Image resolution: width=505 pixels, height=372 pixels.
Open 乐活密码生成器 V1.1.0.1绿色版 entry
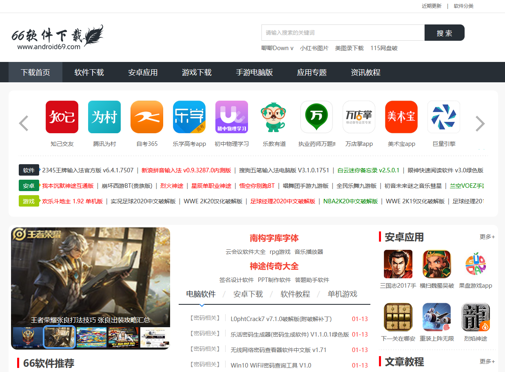290,335
